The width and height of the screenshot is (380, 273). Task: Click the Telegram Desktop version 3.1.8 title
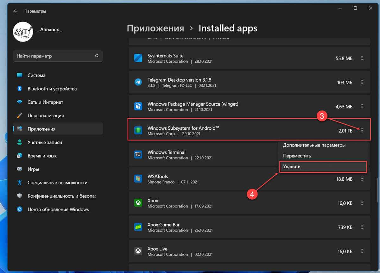tap(179, 80)
